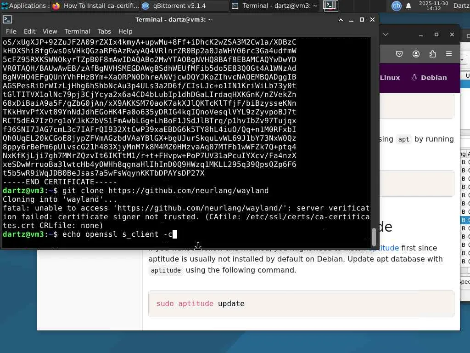Open Firefox account icon in toolbar
Viewport: 470px width, 353px height.
(416, 54)
